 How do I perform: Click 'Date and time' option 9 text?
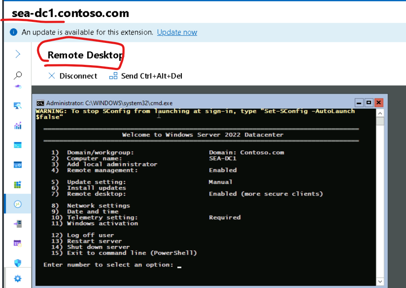[x=92, y=212]
